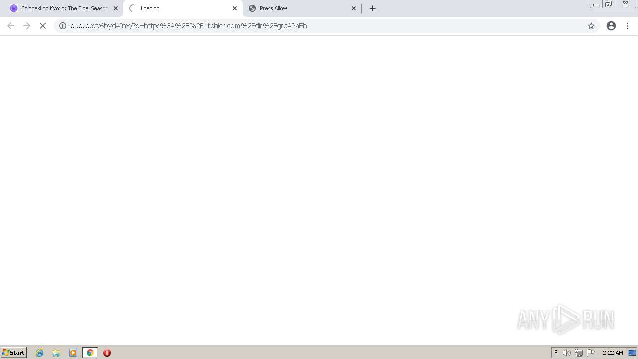View site information icon
Viewport: 638px width, 359px height.
[x=63, y=26]
